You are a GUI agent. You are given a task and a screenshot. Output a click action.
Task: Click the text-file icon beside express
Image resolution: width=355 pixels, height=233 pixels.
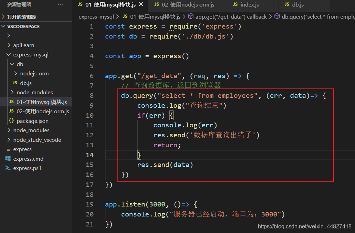[9, 149]
